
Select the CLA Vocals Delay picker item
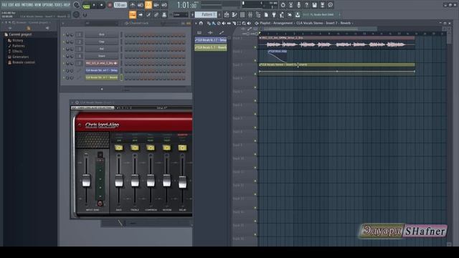pos(211,40)
